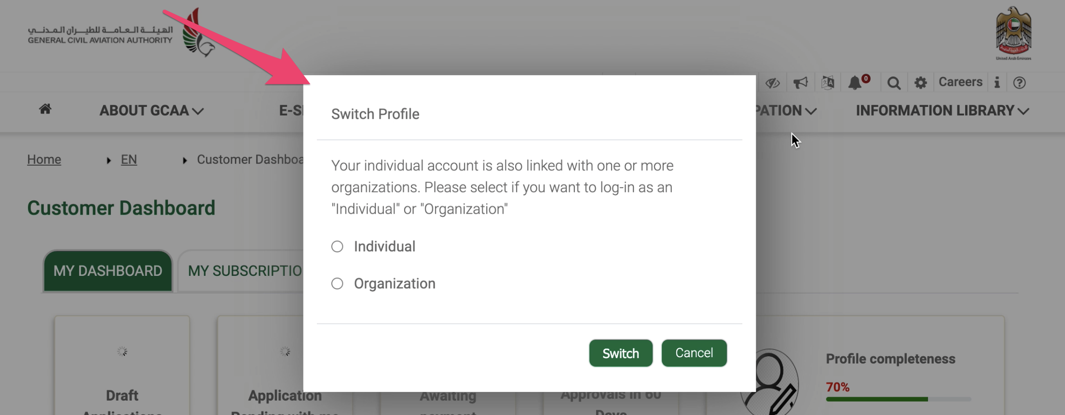1065x415 pixels.
Task: Open notifications via the bell icon
Action: pos(856,82)
